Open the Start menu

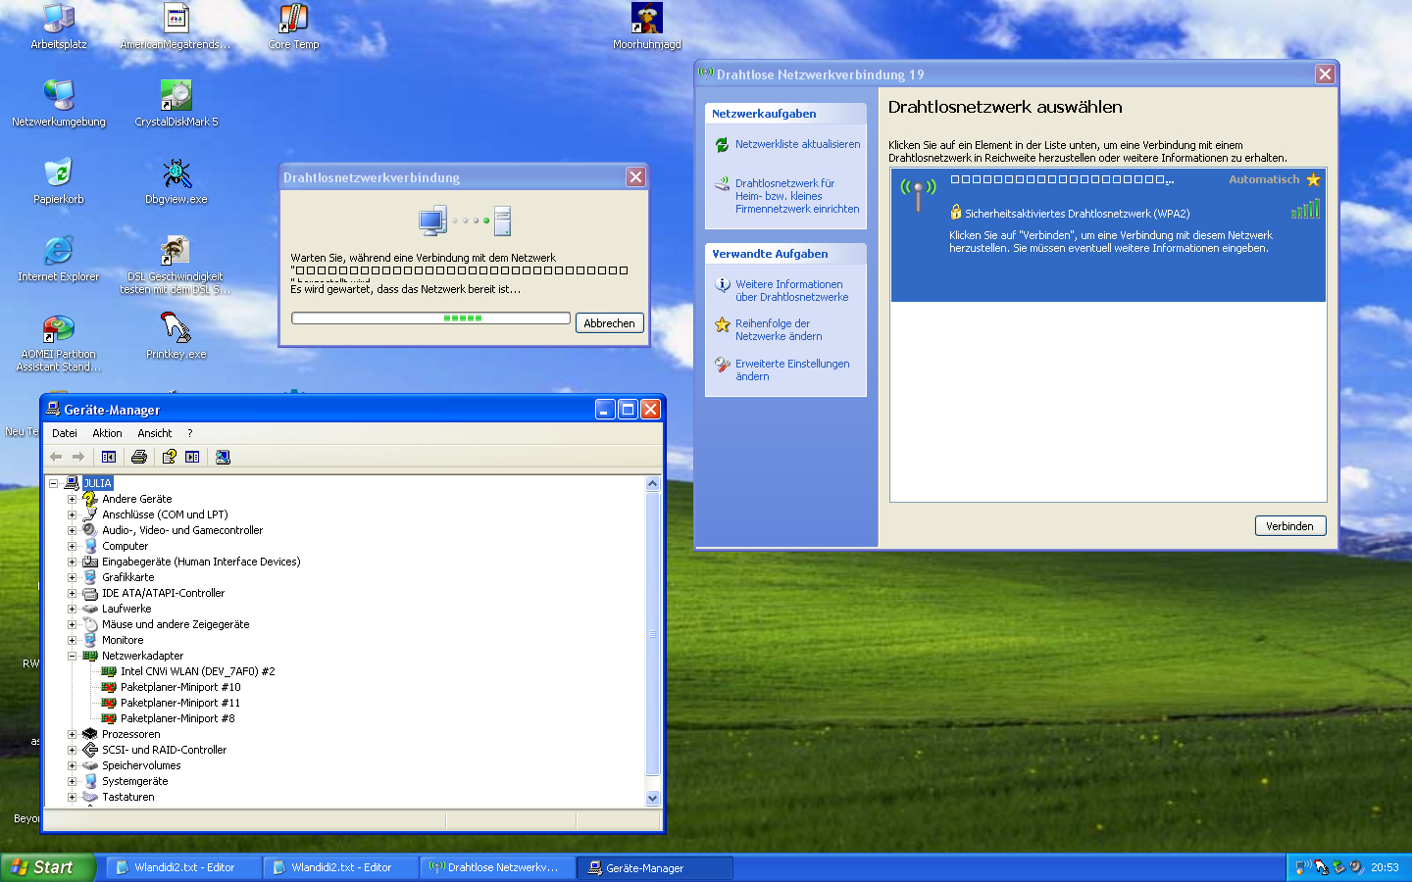[x=48, y=867]
